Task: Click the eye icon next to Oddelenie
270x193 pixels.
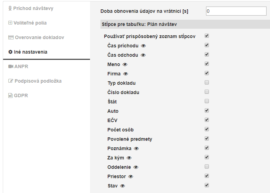Action: tap(136, 167)
